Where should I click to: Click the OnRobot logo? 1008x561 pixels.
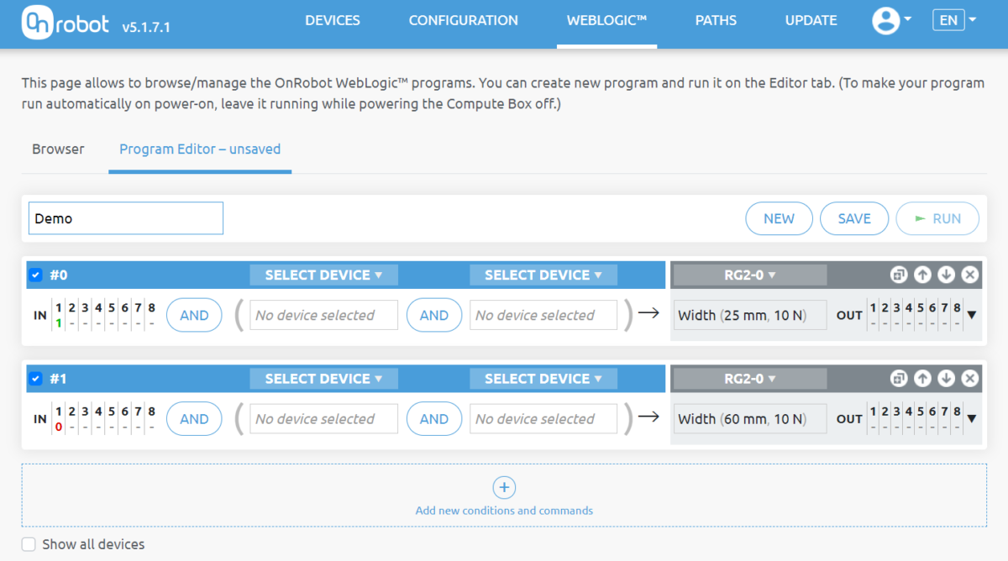(x=65, y=20)
